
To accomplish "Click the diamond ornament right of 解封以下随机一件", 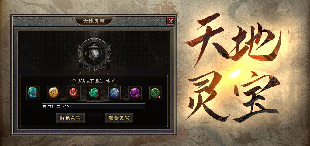I will 114,81.
